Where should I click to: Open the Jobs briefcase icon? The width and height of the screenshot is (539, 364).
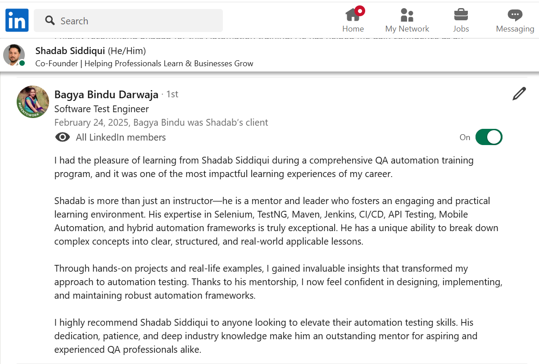click(461, 15)
